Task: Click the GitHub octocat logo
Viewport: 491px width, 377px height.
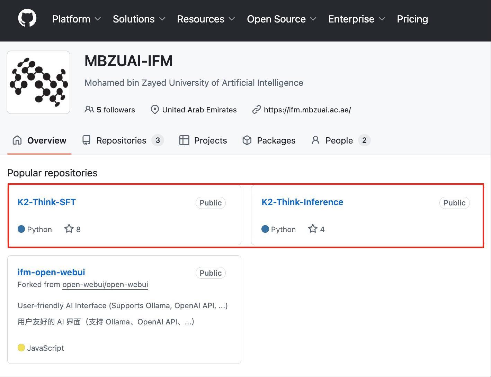Action: click(x=27, y=19)
